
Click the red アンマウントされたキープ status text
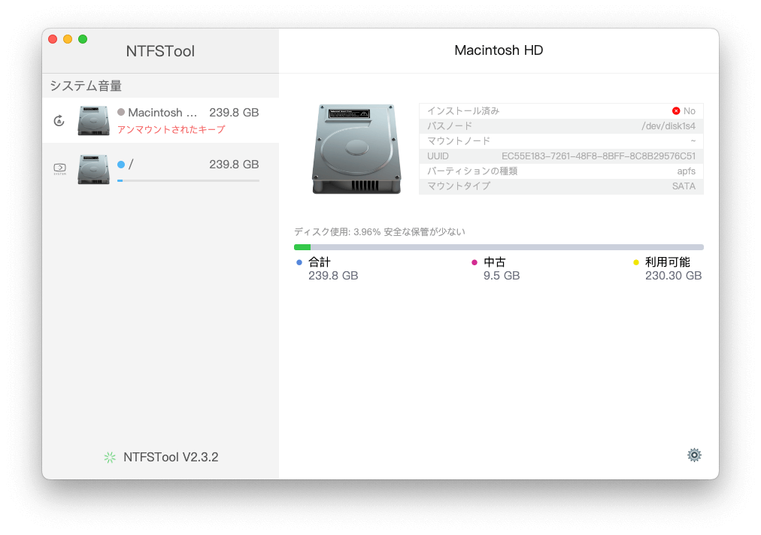[171, 129]
